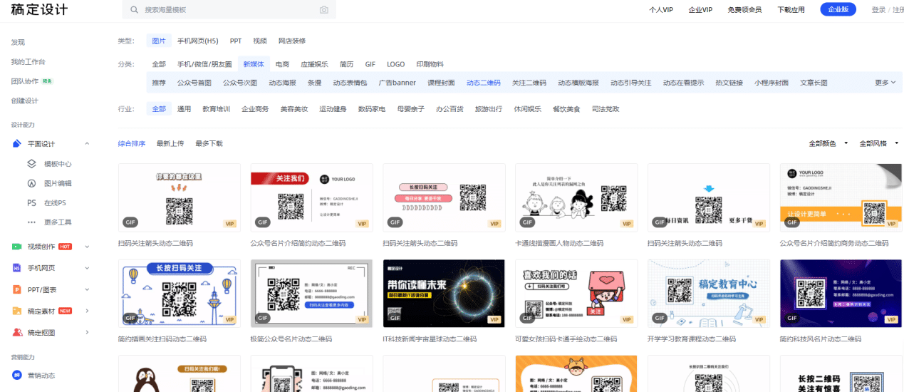The image size is (904, 392).
Task: Open 图片编辑 tool
Action: [58, 183]
